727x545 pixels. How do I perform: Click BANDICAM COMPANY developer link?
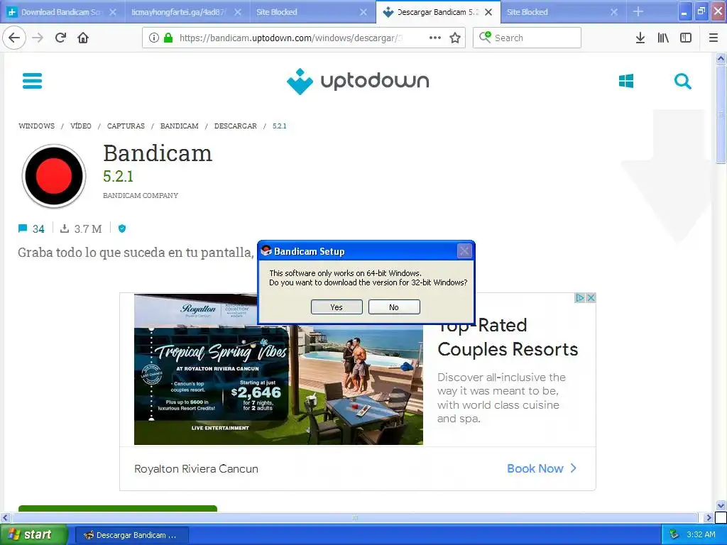pos(141,196)
